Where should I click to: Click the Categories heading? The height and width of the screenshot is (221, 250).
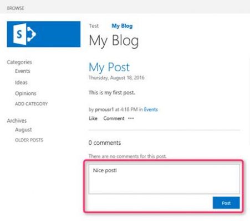[19, 62]
